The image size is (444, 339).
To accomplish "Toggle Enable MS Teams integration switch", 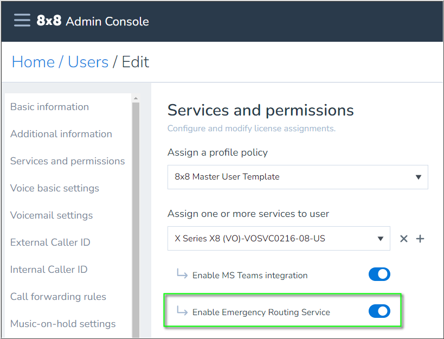I will [379, 274].
